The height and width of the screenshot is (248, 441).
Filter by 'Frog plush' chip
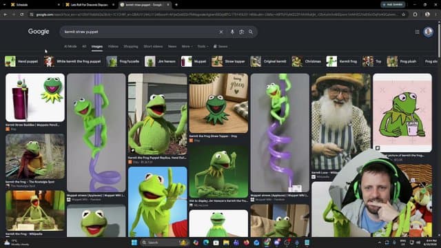click(x=402, y=61)
